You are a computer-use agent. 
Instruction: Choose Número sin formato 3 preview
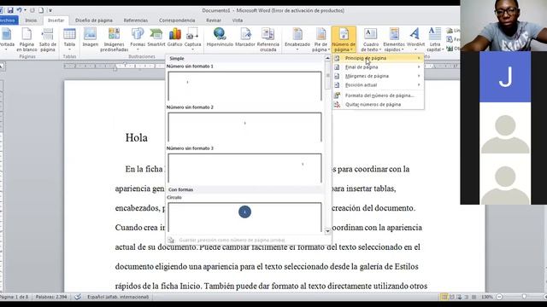click(244, 168)
